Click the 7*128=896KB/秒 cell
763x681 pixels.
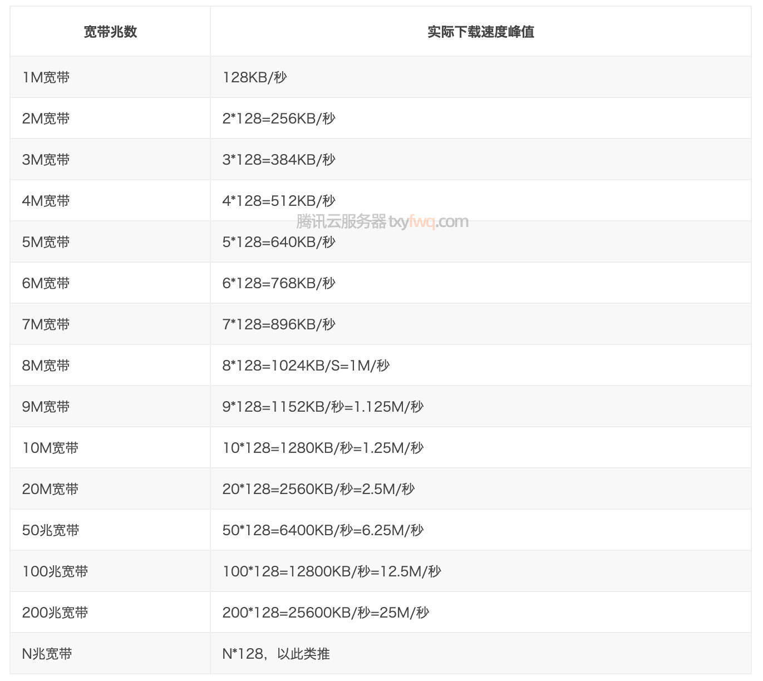click(x=279, y=324)
